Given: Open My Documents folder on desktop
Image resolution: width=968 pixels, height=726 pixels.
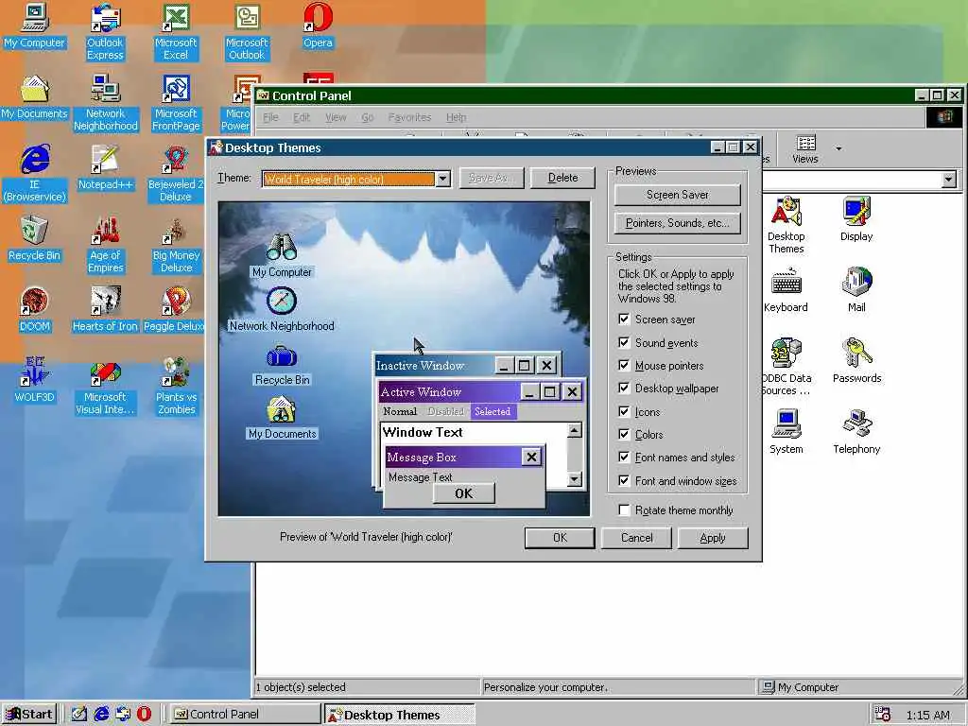Looking at the screenshot, I should 35,97.
